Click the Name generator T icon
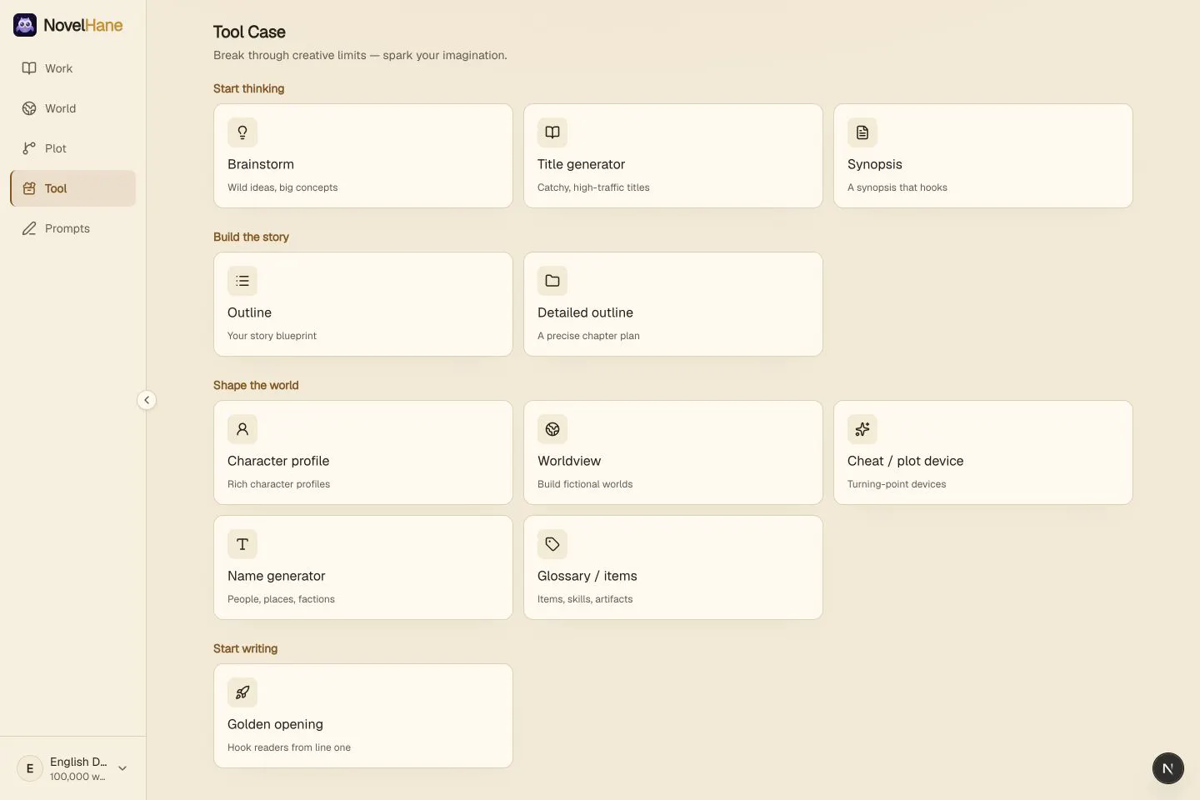 tap(242, 544)
